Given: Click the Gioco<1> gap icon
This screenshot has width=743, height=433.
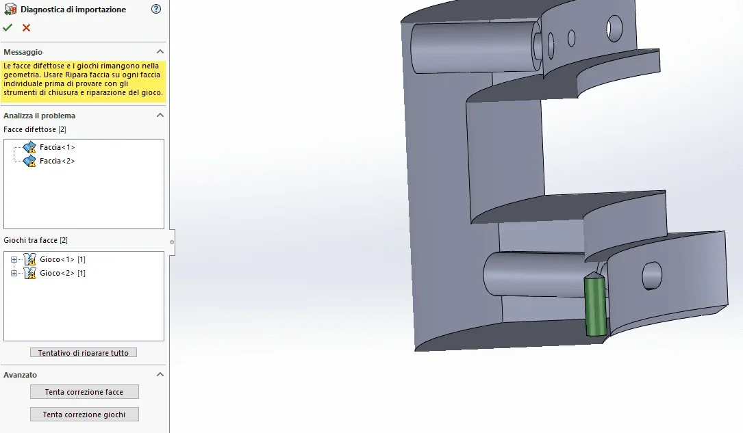Looking at the screenshot, I should pos(30,259).
